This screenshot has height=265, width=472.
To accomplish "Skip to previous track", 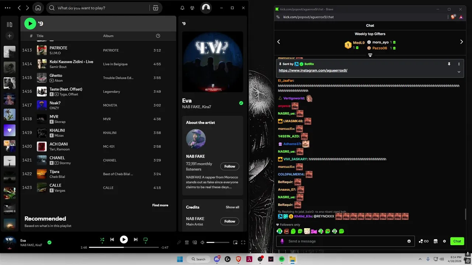I will coord(112,240).
